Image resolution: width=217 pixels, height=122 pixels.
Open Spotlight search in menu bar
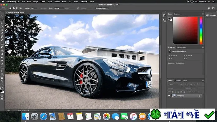coord(209,2)
